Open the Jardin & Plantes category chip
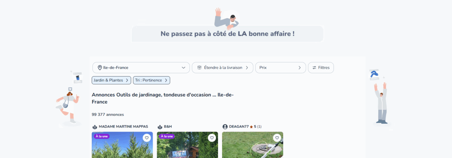The height and width of the screenshot is (158, 452). coord(111,81)
